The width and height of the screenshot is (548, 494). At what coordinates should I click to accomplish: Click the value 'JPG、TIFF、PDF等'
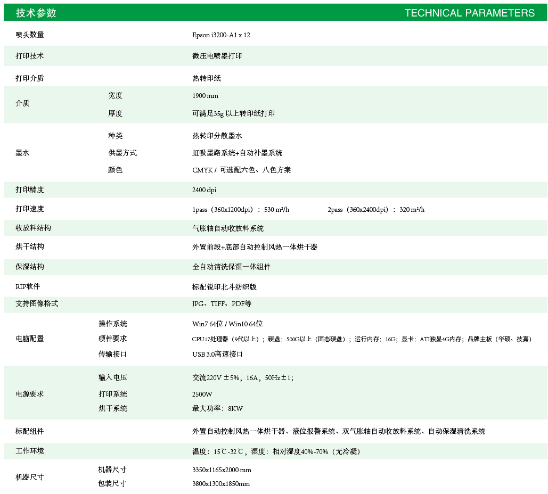pyautogui.click(x=222, y=303)
